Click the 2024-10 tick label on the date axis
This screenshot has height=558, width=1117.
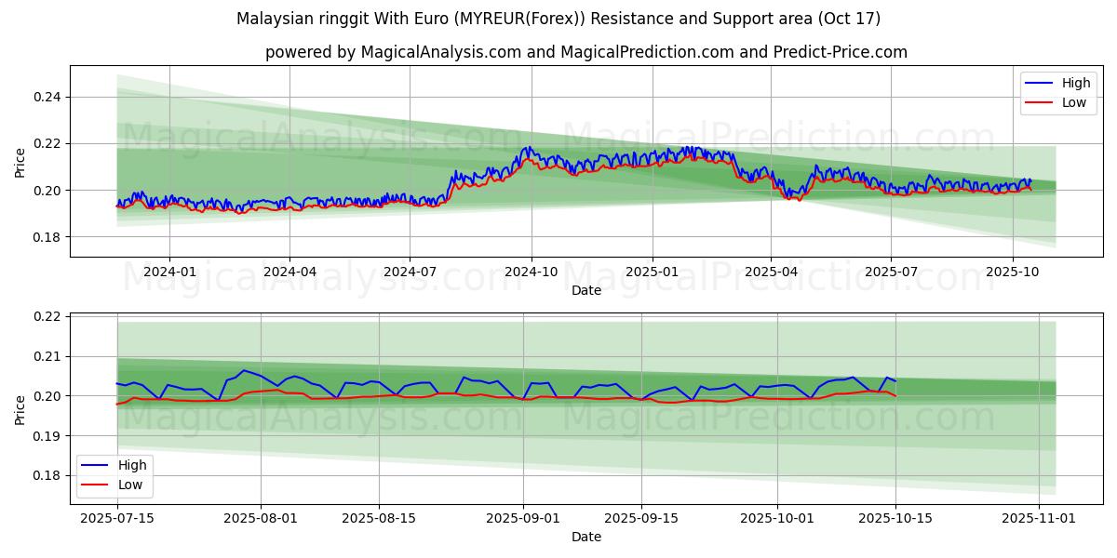[x=531, y=272]
